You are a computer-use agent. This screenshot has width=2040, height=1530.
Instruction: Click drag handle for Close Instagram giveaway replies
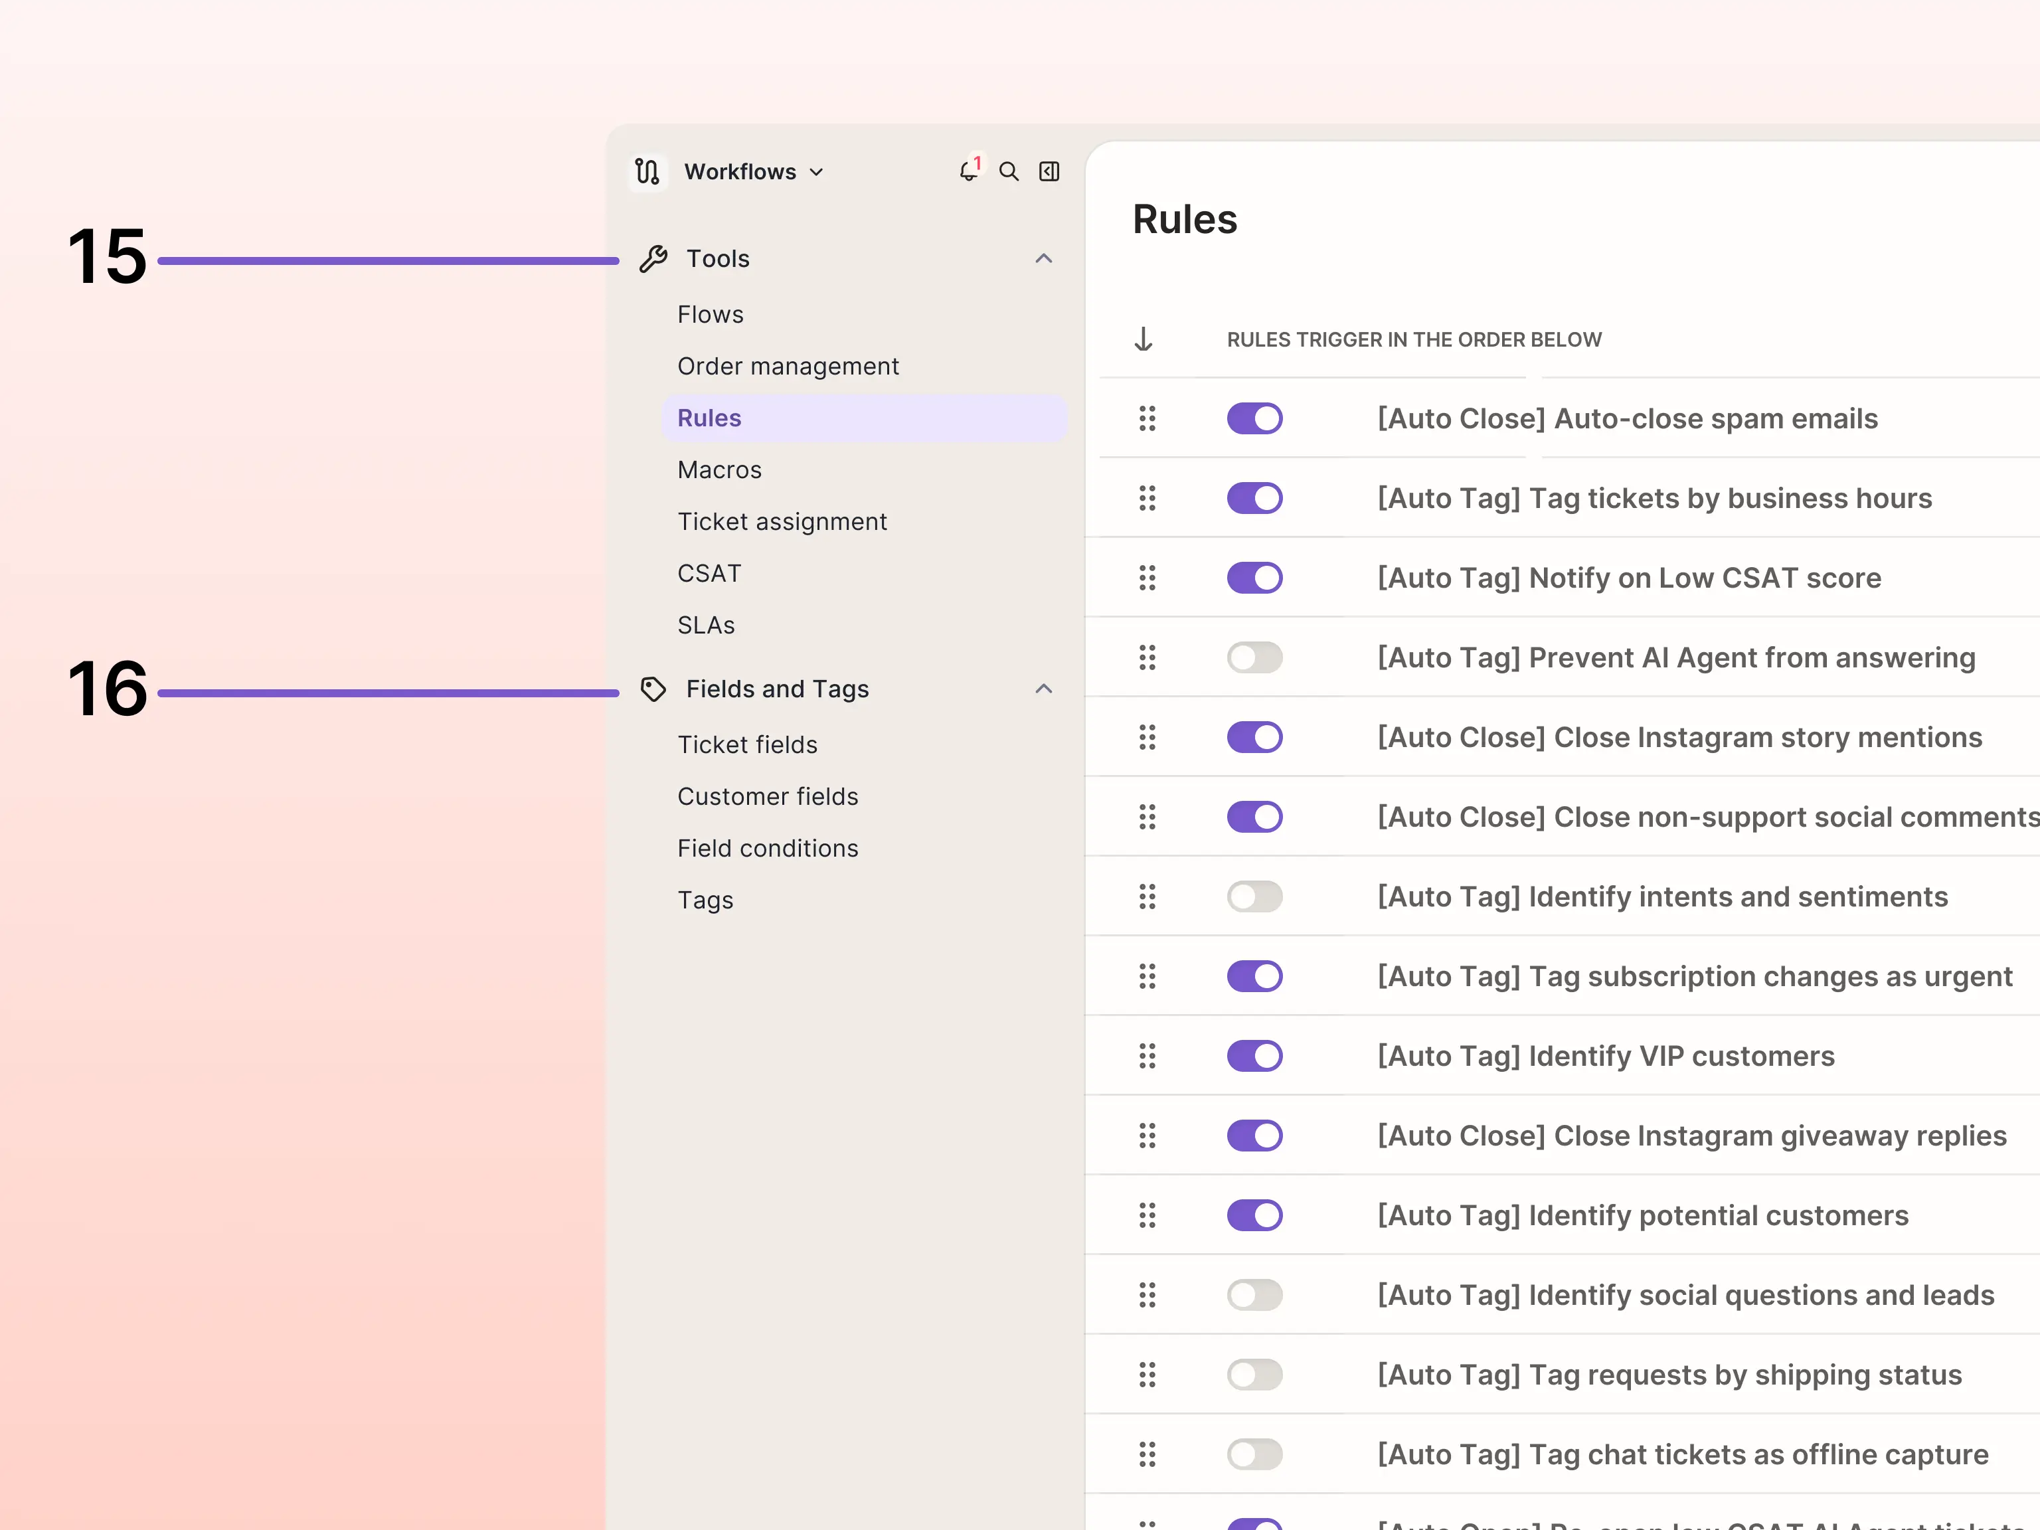click(1147, 1136)
